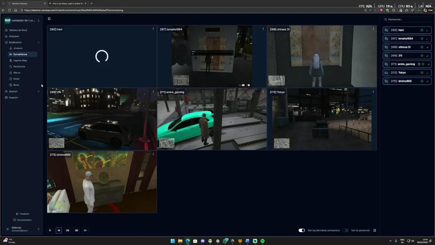Open Tableau de Bord in the sidebar
The height and width of the screenshot is (245, 435).
(16, 30)
